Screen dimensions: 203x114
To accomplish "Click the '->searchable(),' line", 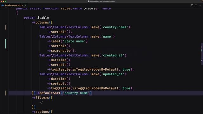I will (x=62, y=51).
